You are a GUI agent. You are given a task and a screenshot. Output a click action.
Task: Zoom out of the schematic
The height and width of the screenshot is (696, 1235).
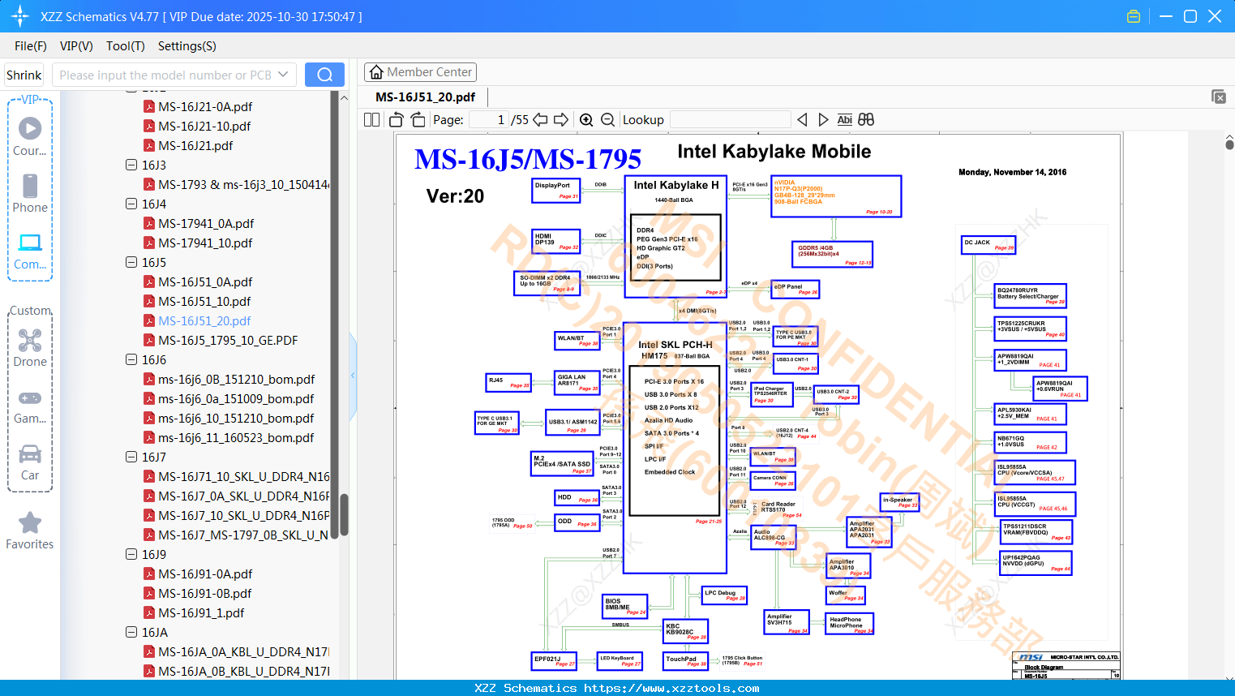[607, 120]
